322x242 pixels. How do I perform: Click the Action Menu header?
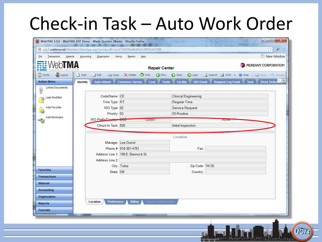click(x=54, y=82)
